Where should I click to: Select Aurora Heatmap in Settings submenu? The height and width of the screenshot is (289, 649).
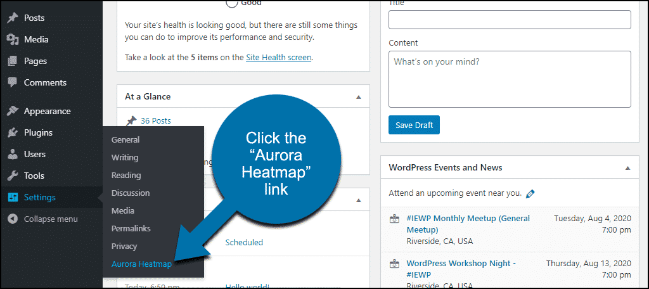[141, 264]
